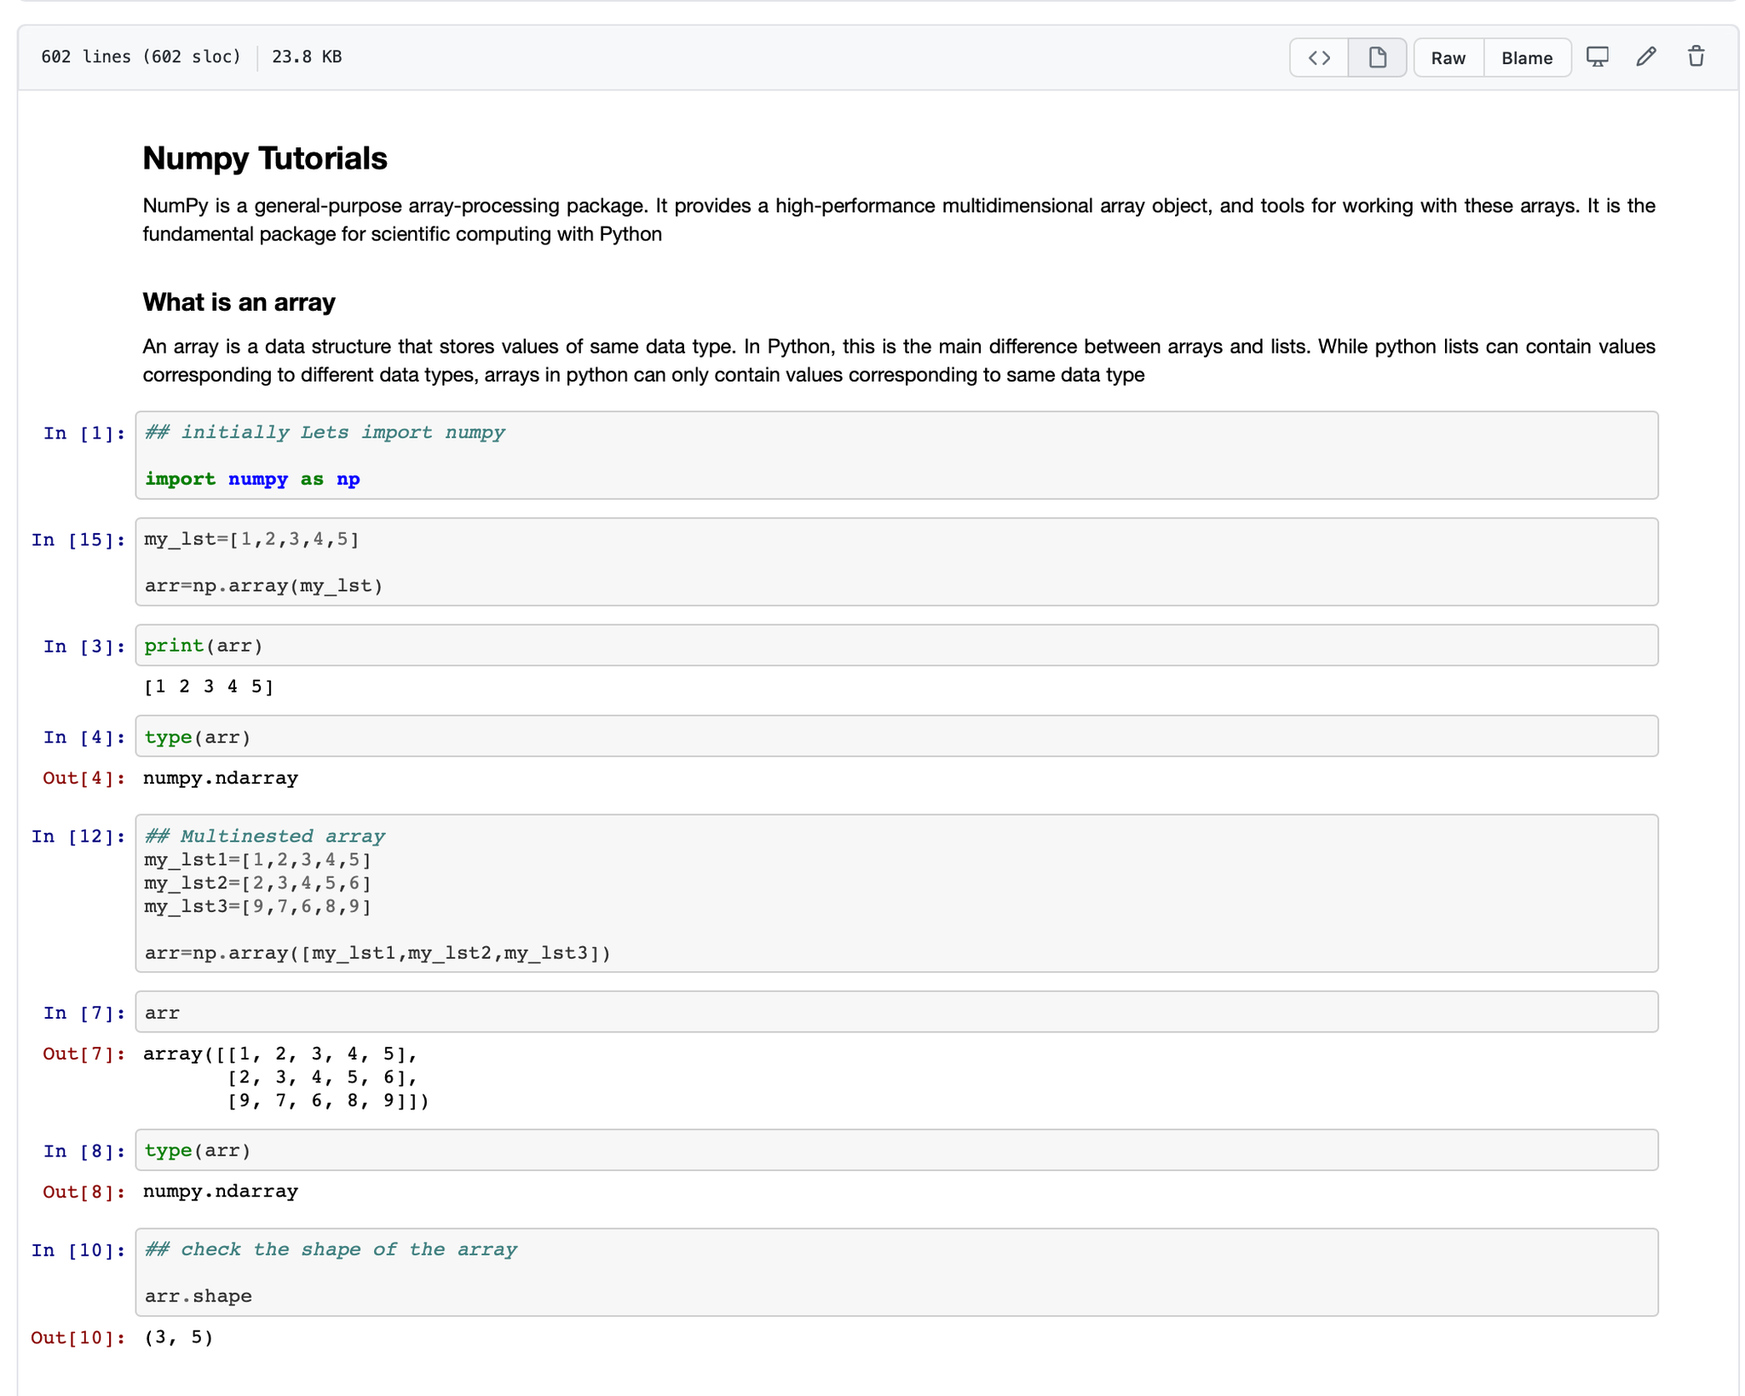Click the import numpy code cell
The width and height of the screenshot is (1745, 1396).
(895, 456)
